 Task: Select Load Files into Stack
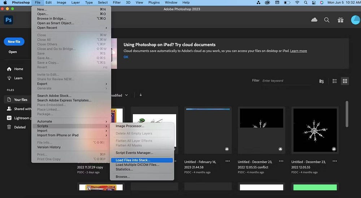(133, 160)
